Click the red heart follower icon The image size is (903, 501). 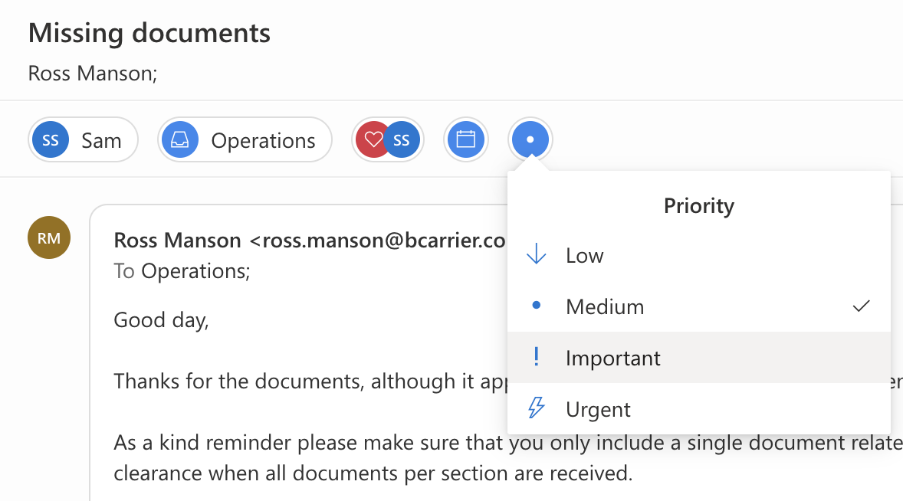pyautogui.click(x=373, y=139)
